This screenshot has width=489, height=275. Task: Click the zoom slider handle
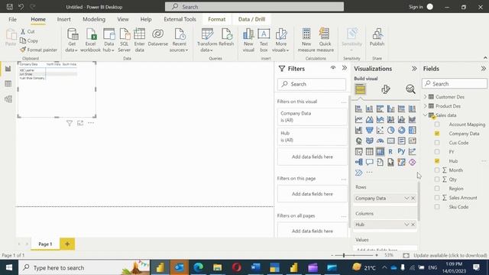tap(344, 255)
